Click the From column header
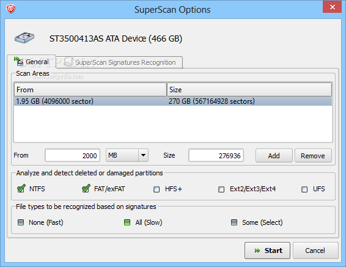The height and width of the screenshot is (267, 346). coord(90,90)
